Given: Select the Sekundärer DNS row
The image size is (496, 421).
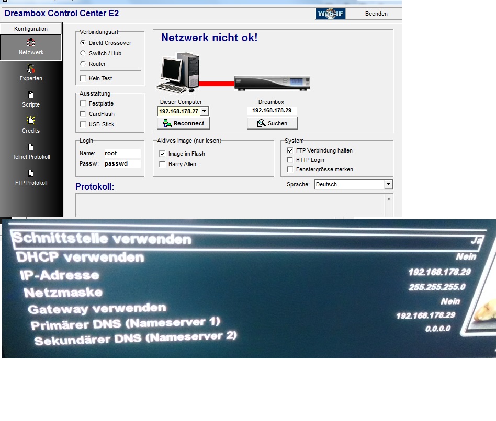Looking at the screenshot, I should pyautogui.click(x=242, y=335).
